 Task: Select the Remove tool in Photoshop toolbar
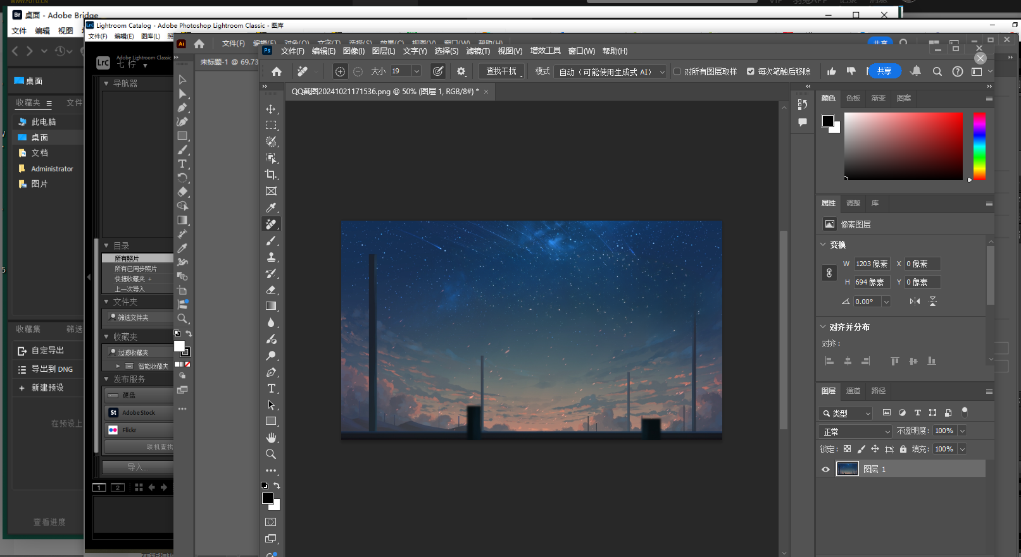pos(271,224)
